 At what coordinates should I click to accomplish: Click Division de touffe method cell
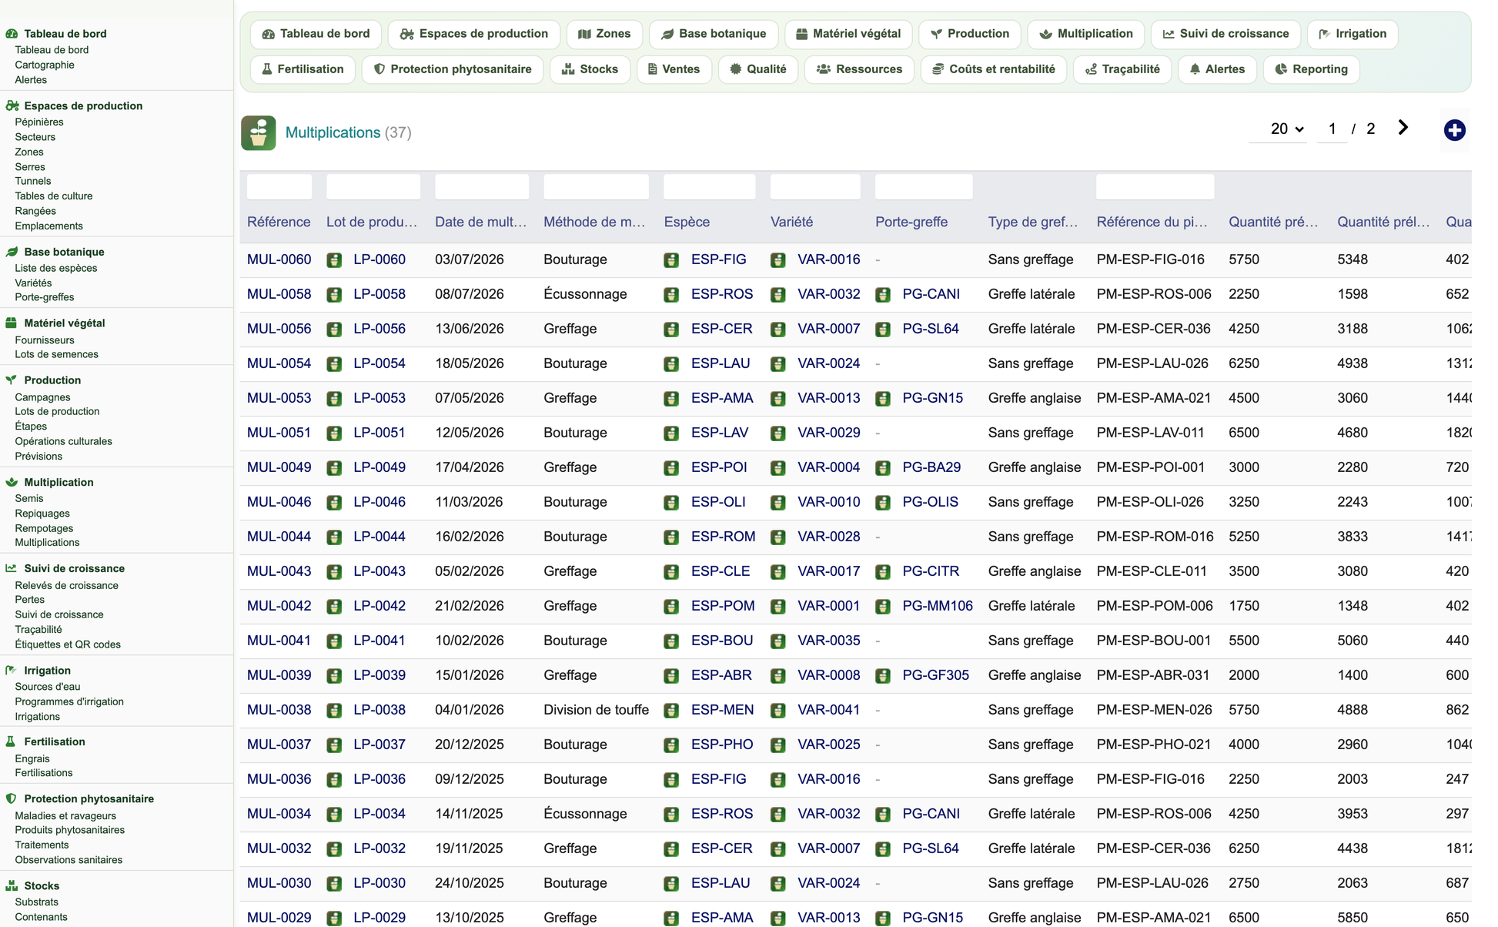(596, 710)
